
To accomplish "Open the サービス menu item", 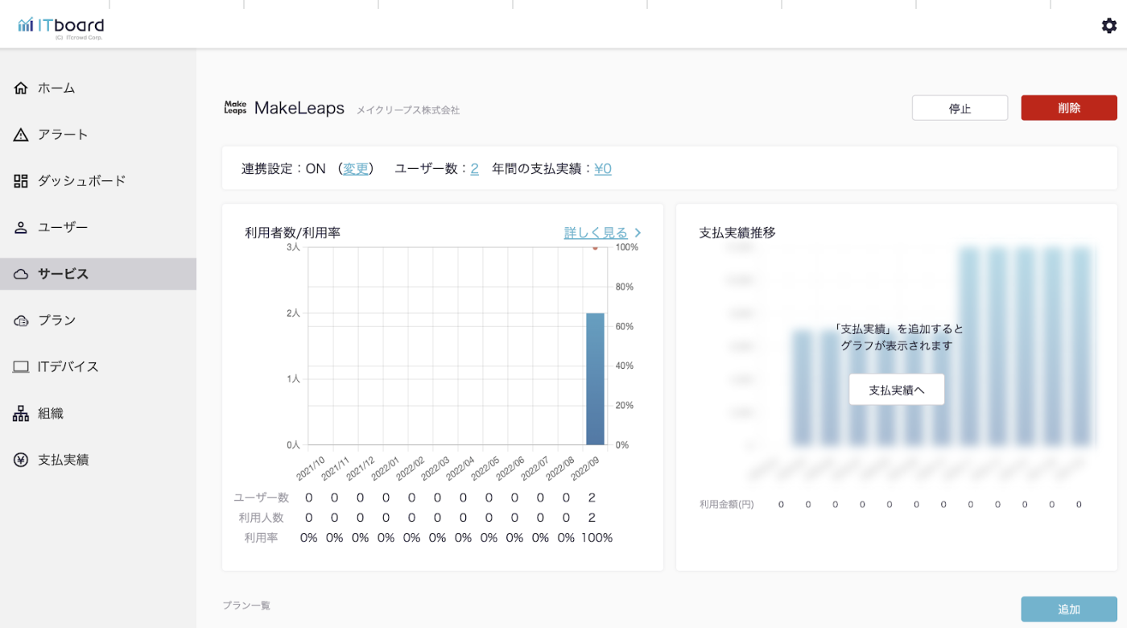I will [63, 274].
